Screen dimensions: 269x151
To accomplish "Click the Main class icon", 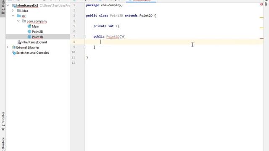I will tap(29, 26).
